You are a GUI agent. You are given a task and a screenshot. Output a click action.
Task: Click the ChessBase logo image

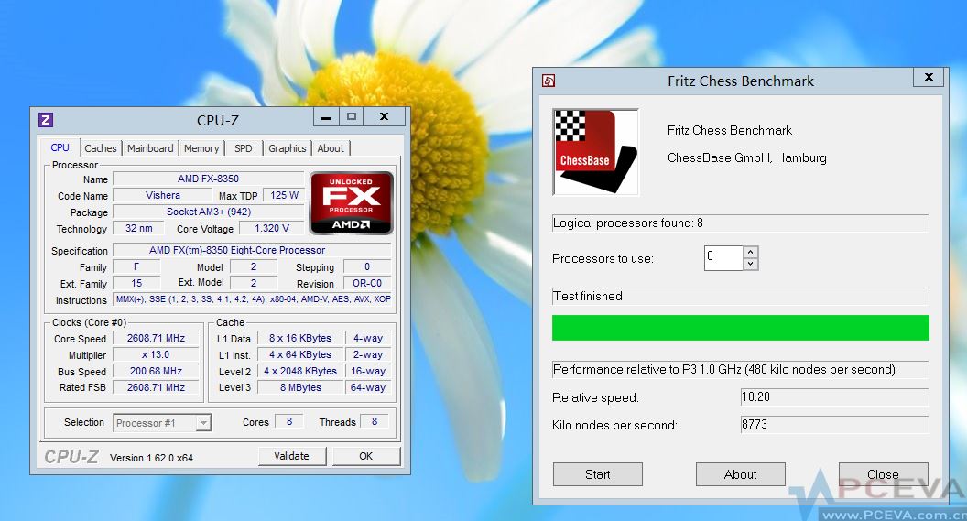point(596,152)
